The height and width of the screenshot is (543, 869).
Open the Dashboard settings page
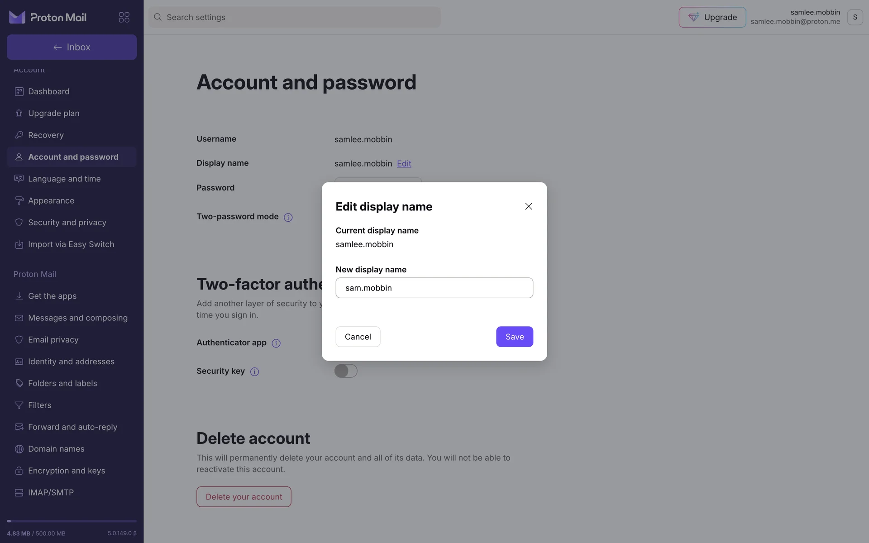(x=49, y=91)
